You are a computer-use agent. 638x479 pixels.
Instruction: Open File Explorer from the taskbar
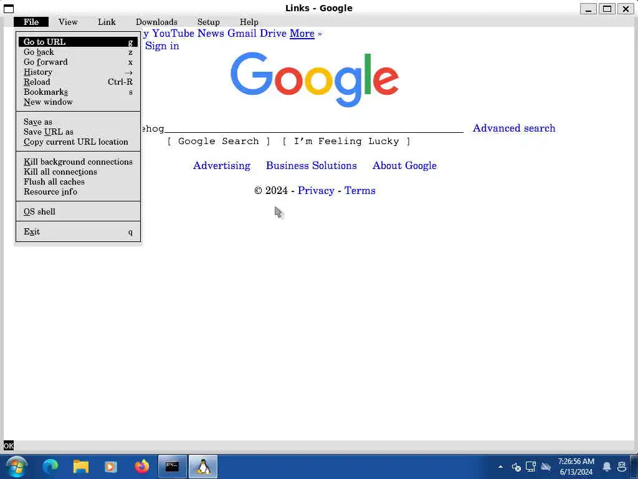pos(80,466)
